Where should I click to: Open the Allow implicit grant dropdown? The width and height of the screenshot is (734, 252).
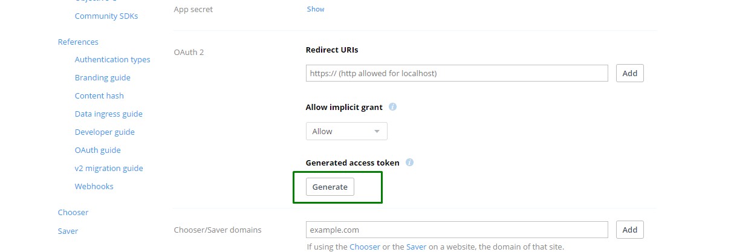click(x=346, y=131)
